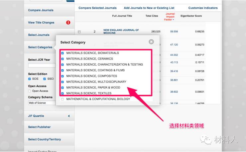This screenshot has height=152, width=246.
Task: Open the Select Country/Territory section
Action: click(x=45, y=139)
